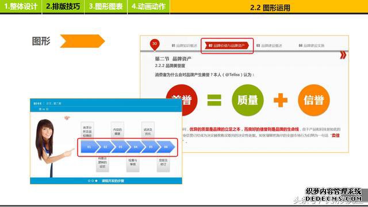This screenshot has height=207, width=368.
Task: Click the green 质量 circle
Action: tap(248, 100)
